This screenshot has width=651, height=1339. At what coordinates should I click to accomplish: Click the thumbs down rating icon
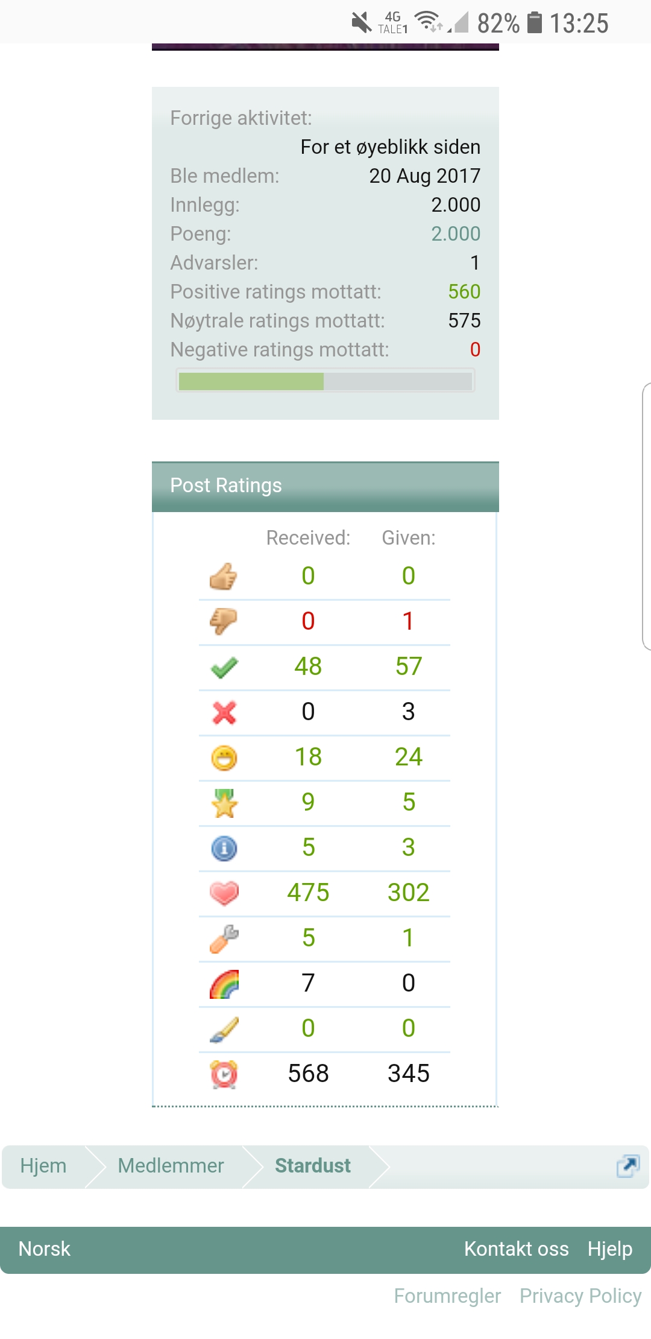click(x=224, y=621)
